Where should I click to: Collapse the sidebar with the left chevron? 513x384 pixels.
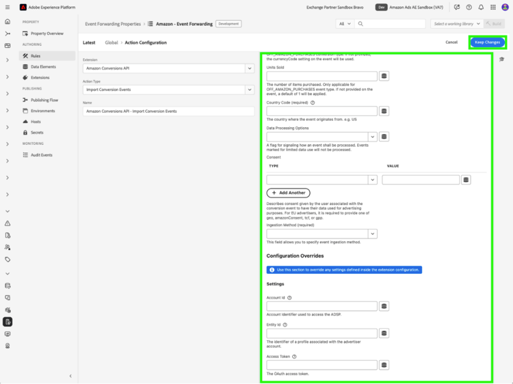coord(70,376)
